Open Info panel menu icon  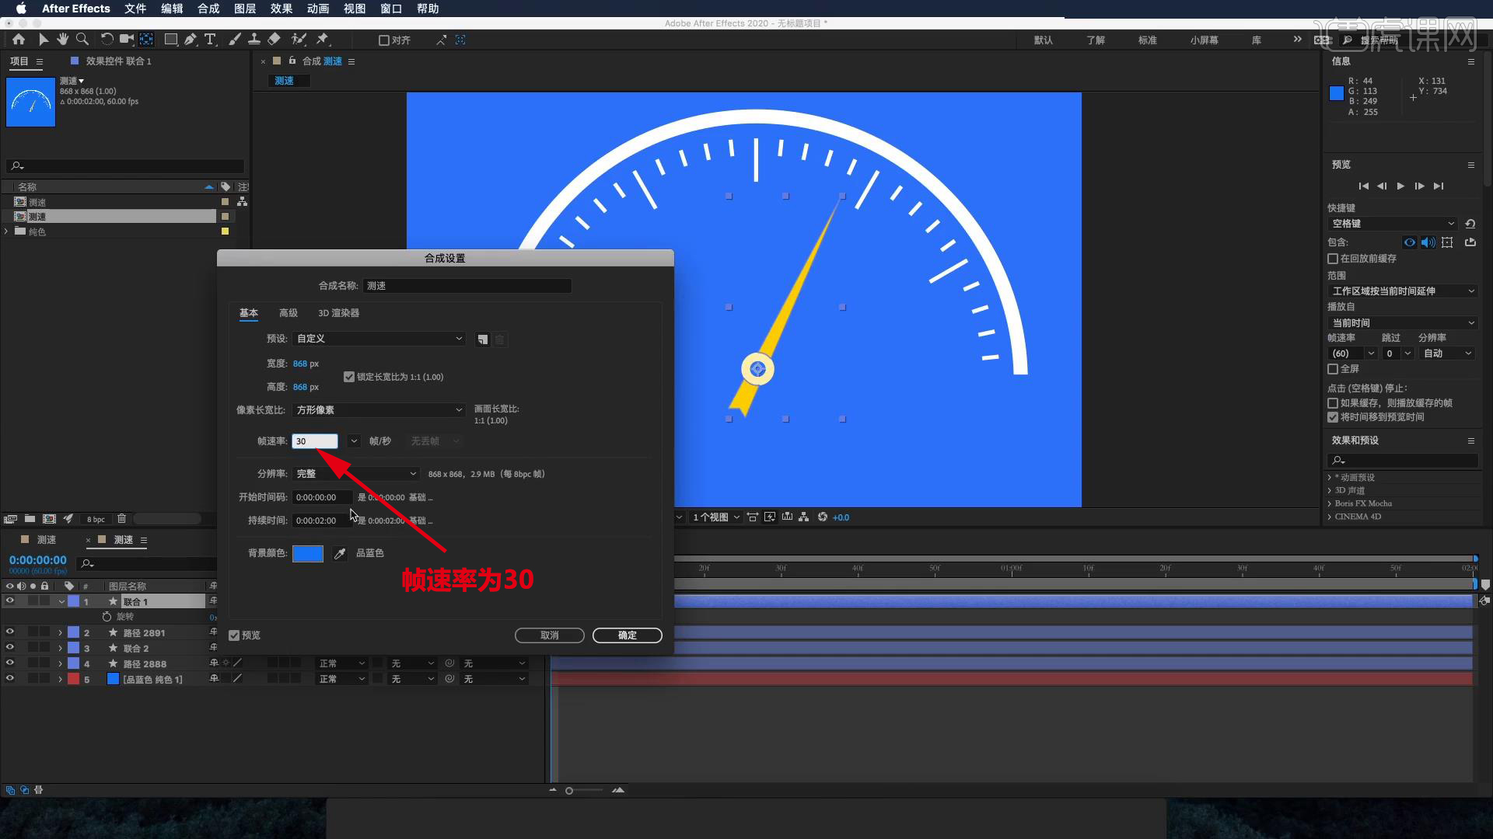click(x=1471, y=61)
